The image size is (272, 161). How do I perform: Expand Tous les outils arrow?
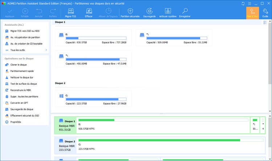(x=46, y=50)
